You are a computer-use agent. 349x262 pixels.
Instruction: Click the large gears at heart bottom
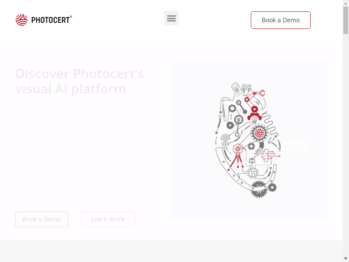[x=263, y=189]
